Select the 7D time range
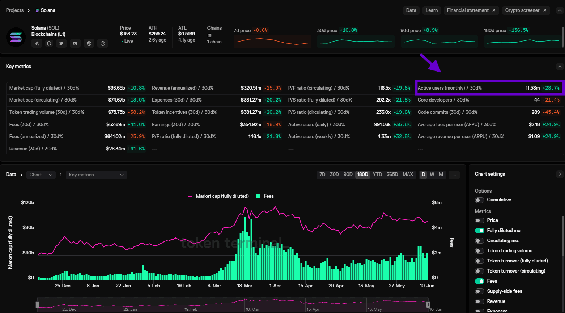This screenshot has height=313, width=565. point(322,175)
